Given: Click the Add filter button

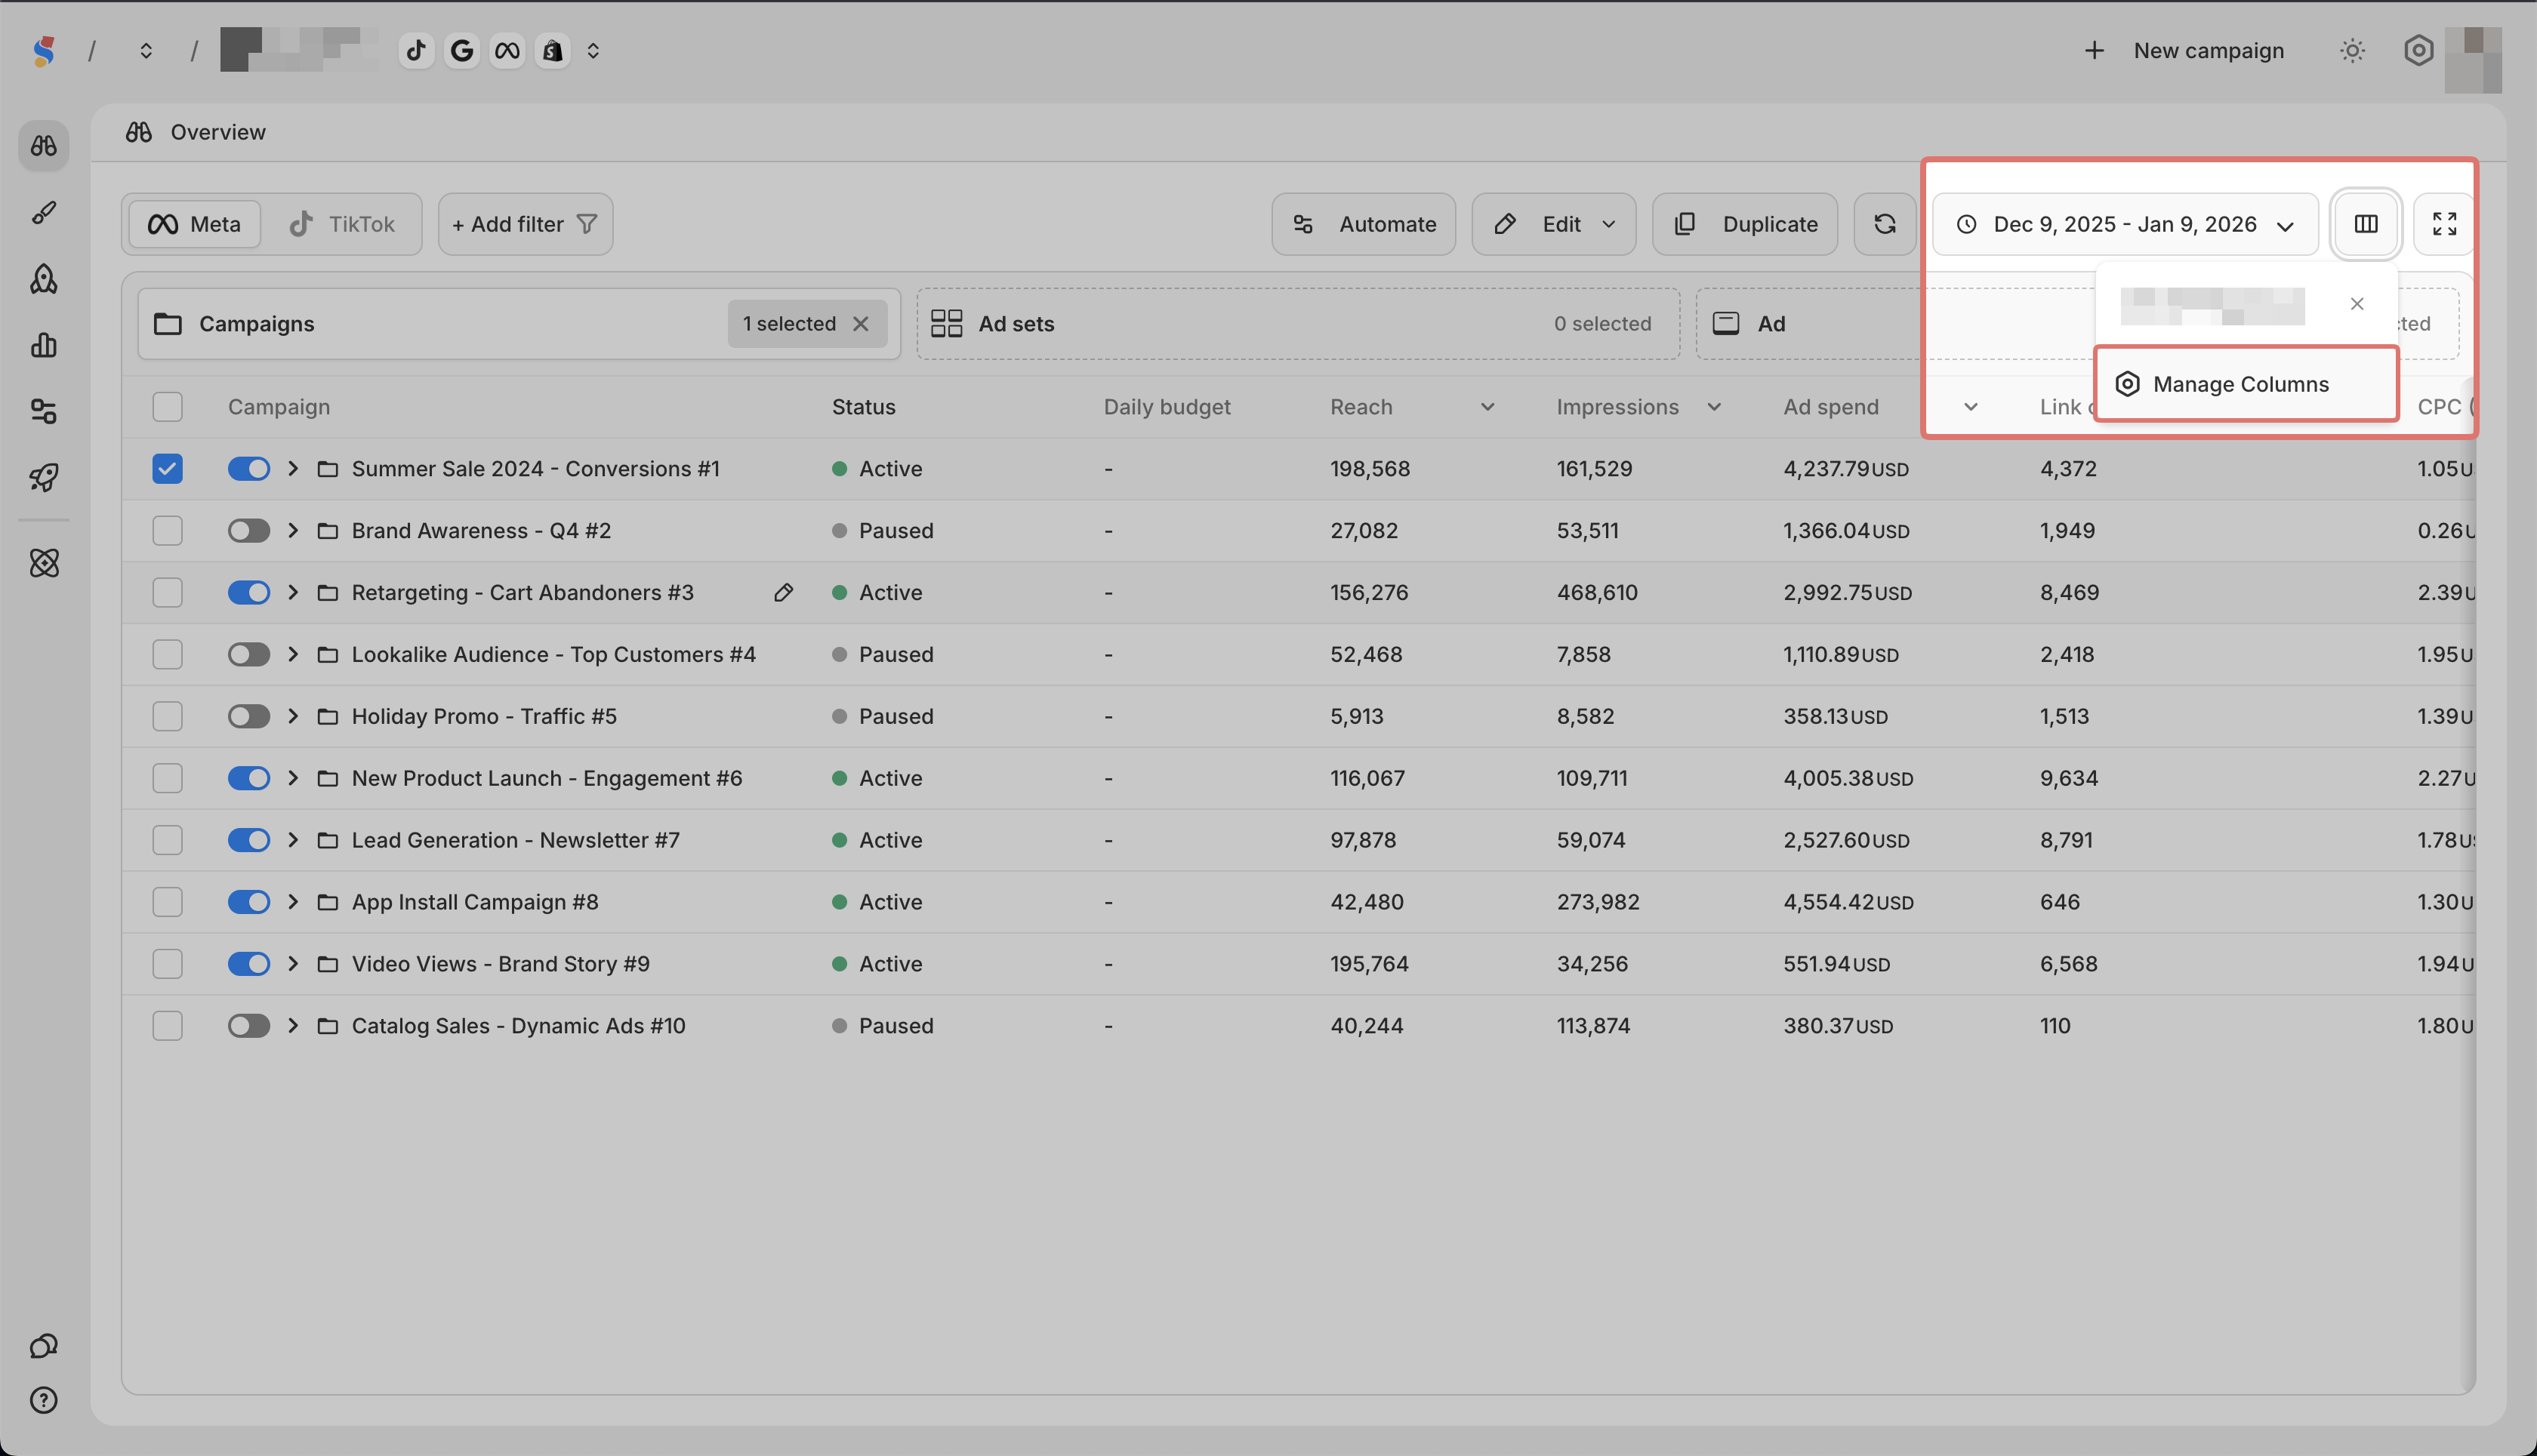Looking at the screenshot, I should 524,224.
